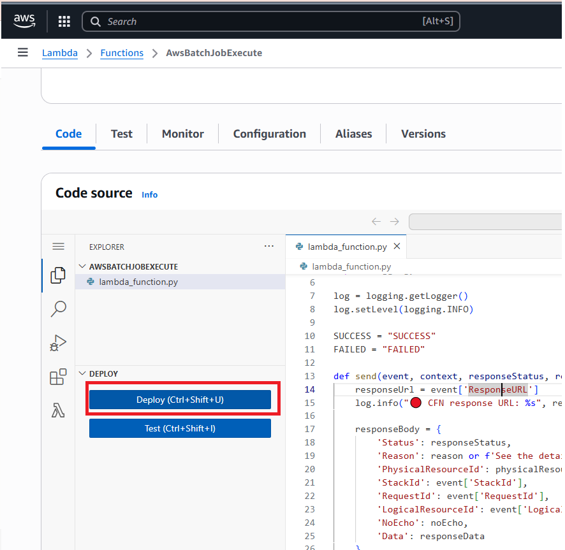Open the Search panel magnifier icon

tap(58, 309)
